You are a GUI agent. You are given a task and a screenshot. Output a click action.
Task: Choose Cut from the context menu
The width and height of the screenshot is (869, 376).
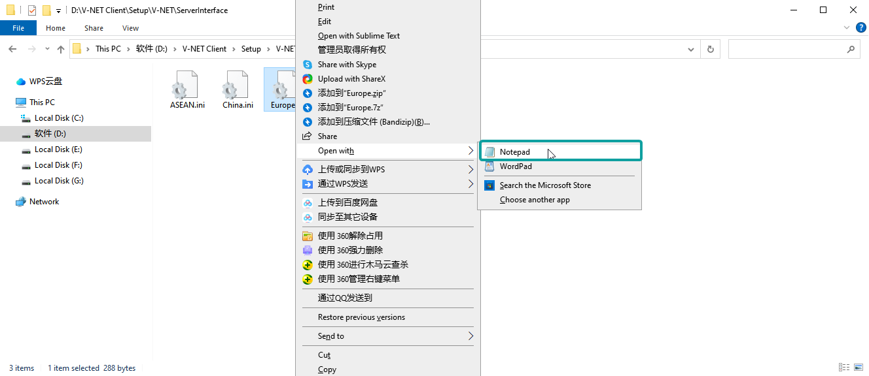click(324, 355)
